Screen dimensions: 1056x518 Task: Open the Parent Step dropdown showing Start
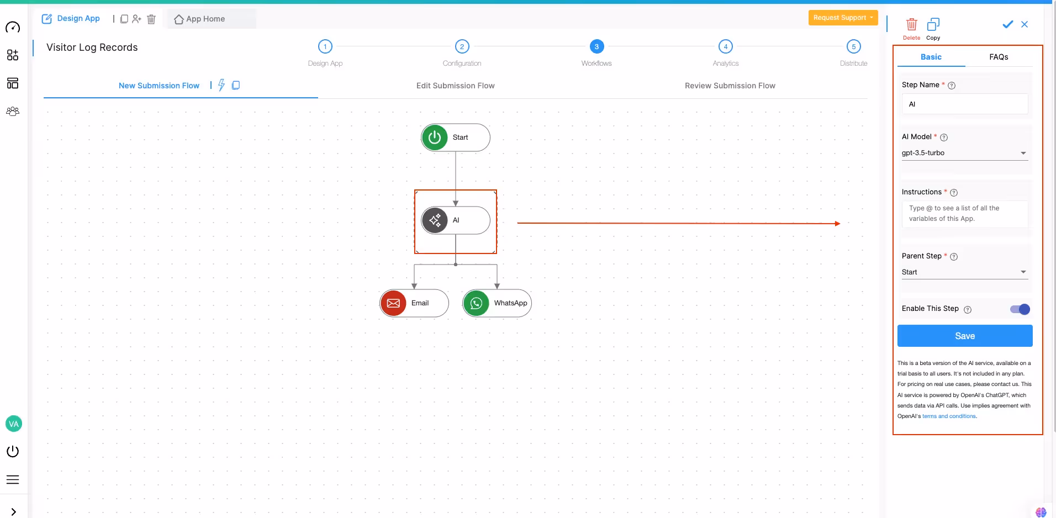(x=964, y=272)
